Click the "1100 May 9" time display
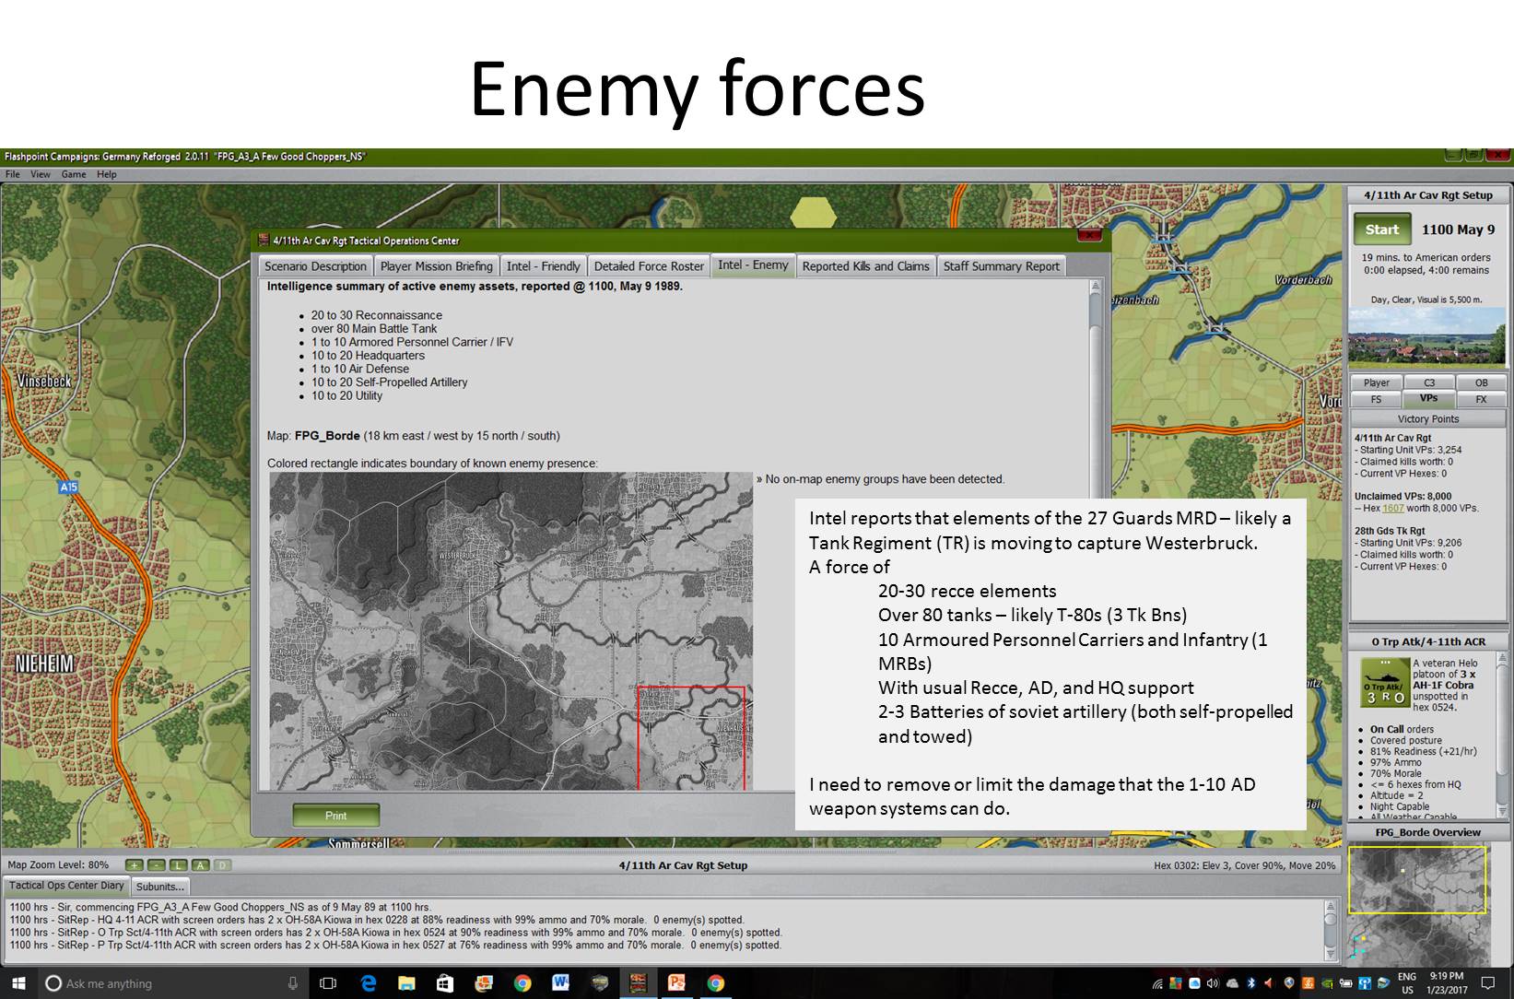 (x=1459, y=230)
